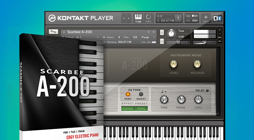This screenshot has height=140, width=254.
Task: Open instrument options with the wrench icon
Action: (53, 32)
